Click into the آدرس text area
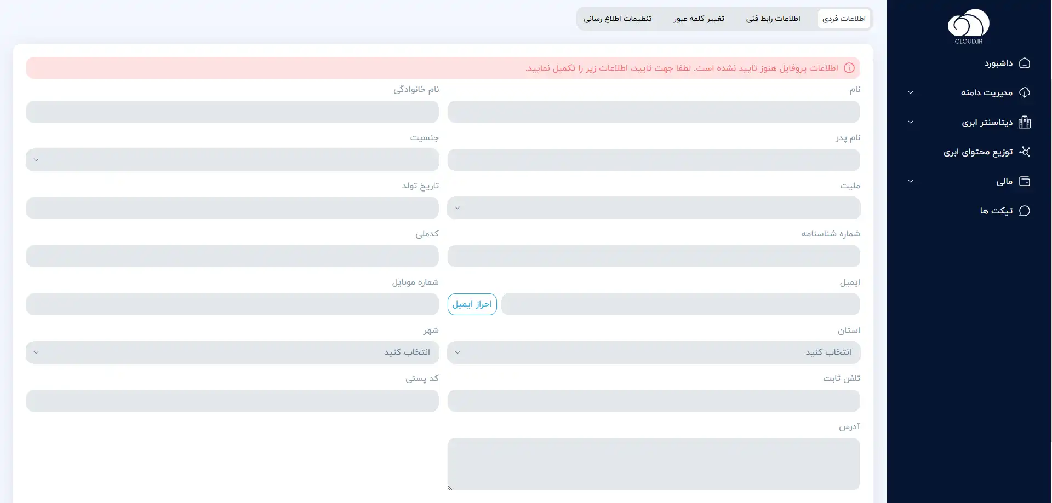 click(x=653, y=464)
